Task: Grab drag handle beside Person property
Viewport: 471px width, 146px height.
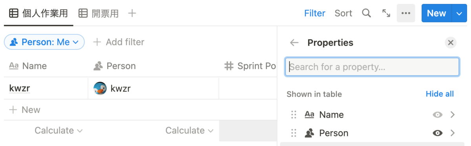Action: [x=294, y=133]
